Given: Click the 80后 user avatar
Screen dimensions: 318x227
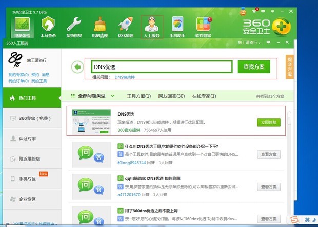Looking at the screenshot, I should pyautogui.click(x=15, y=60).
